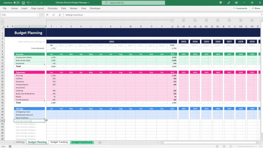
Task: Click the Search box
Action: (x=133, y=3)
